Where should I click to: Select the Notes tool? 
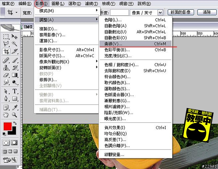point(6,108)
